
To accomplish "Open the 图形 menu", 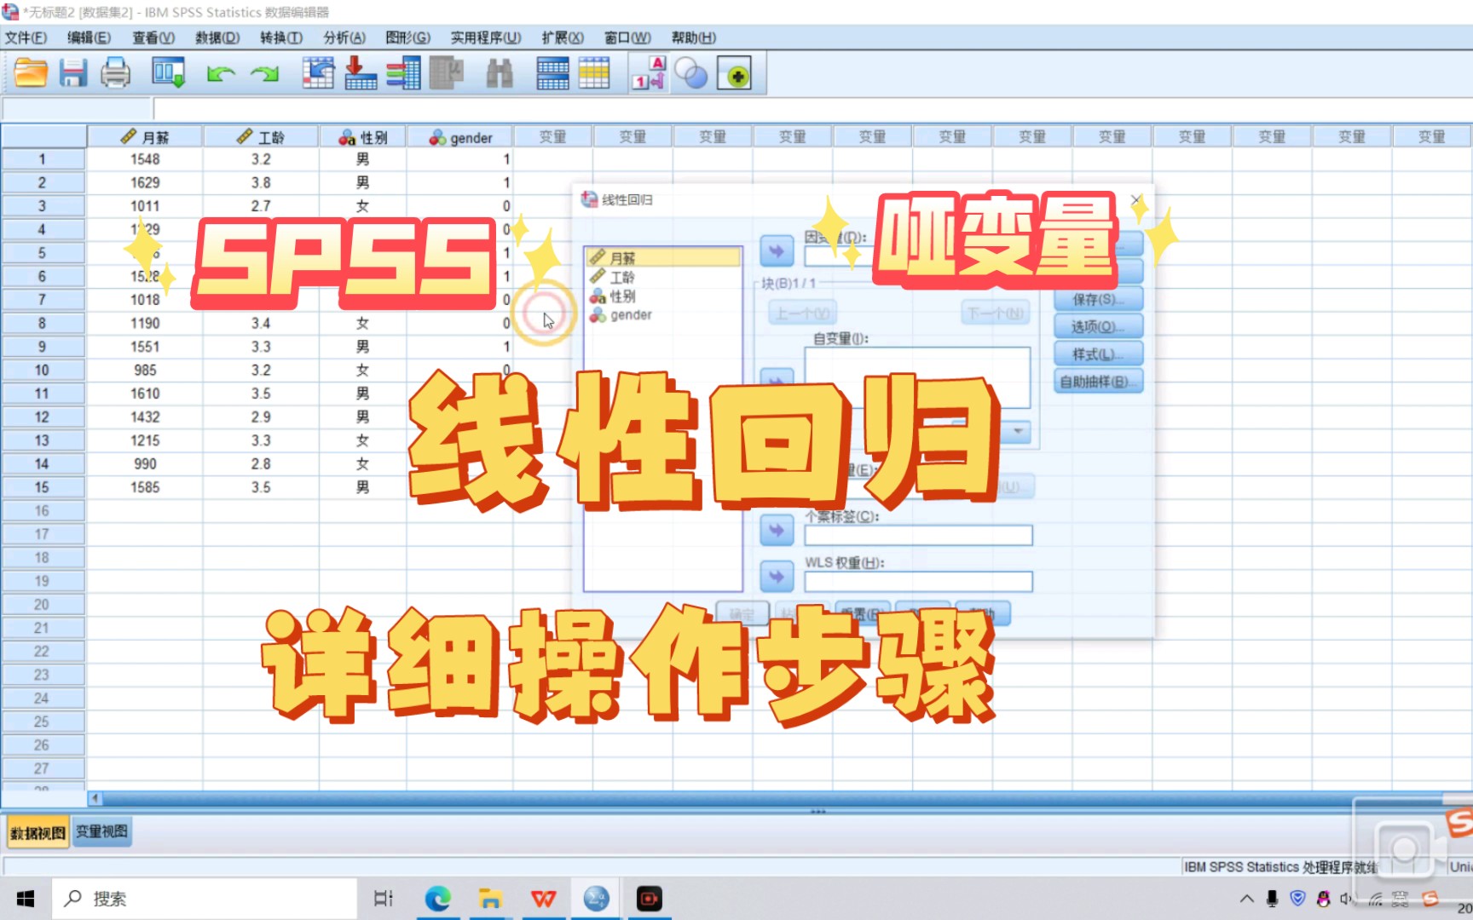I will point(407,37).
